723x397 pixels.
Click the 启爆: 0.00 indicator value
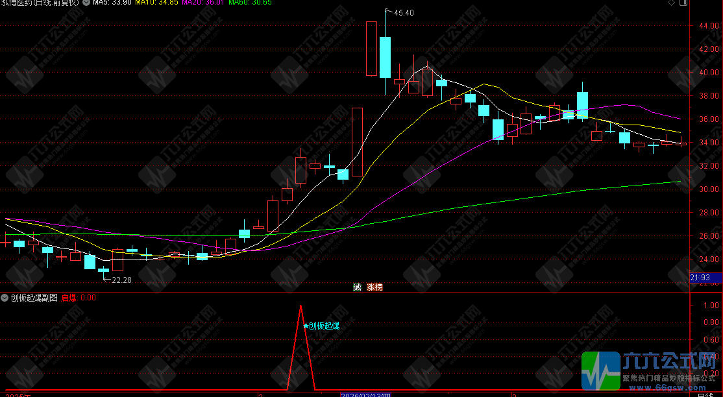79,298
